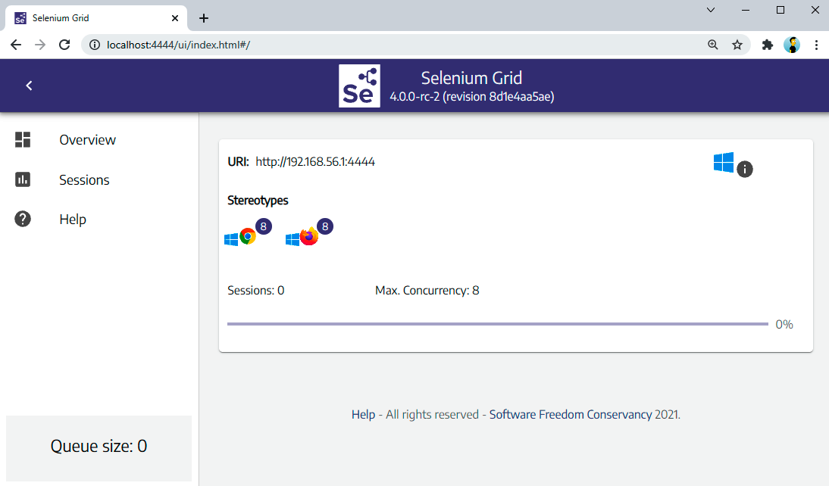Screen dimensions: 829x486
Task: Click the Chrome stereotype icon
Action: pos(247,237)
